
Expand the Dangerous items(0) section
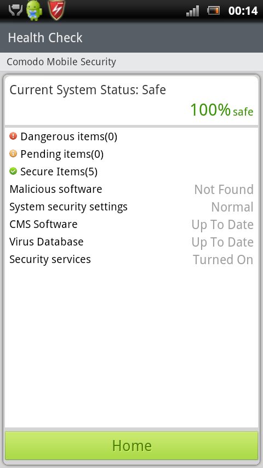click(x=131, y=136)
